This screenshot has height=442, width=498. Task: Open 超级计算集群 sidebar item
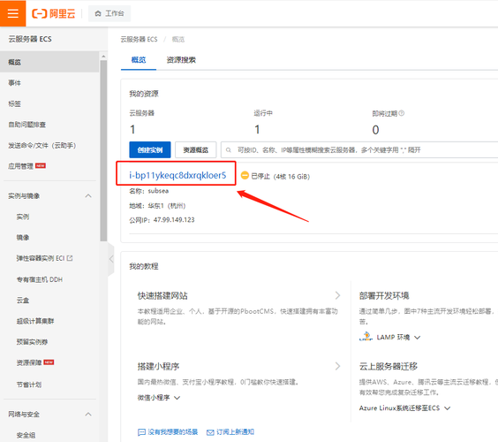point(35,321)
